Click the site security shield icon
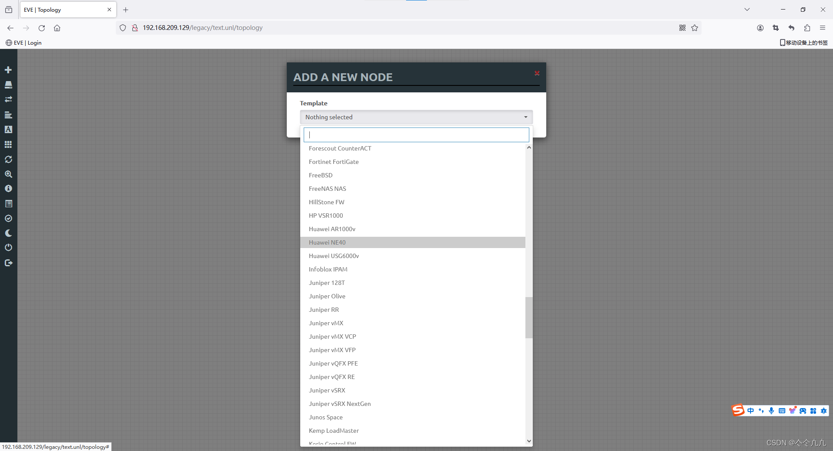833x451 pixels. click(123, 28)
